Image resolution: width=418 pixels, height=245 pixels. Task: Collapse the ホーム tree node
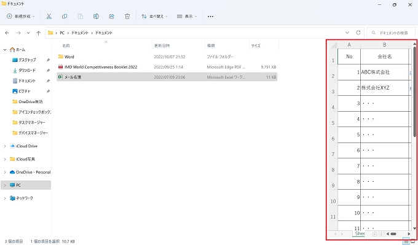[x=5, y=50]
